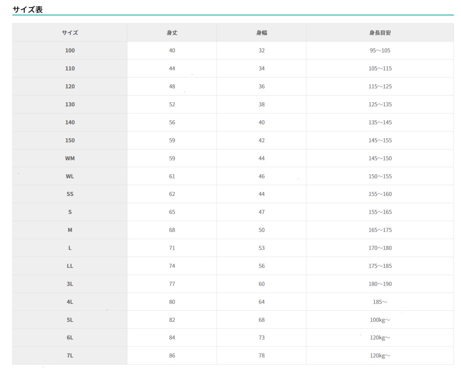The image size is (461, 368).
Task: Click 身幅 value 50 in M row
Action: coord(262,230)
